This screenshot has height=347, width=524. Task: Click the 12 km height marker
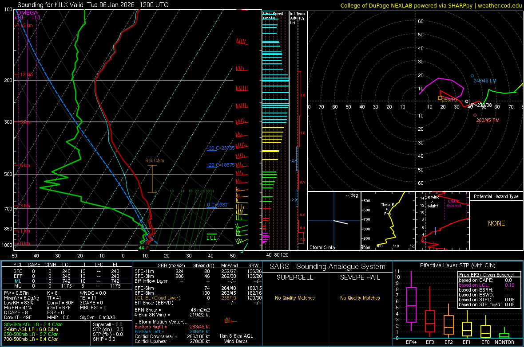click(x=26, y=74)
